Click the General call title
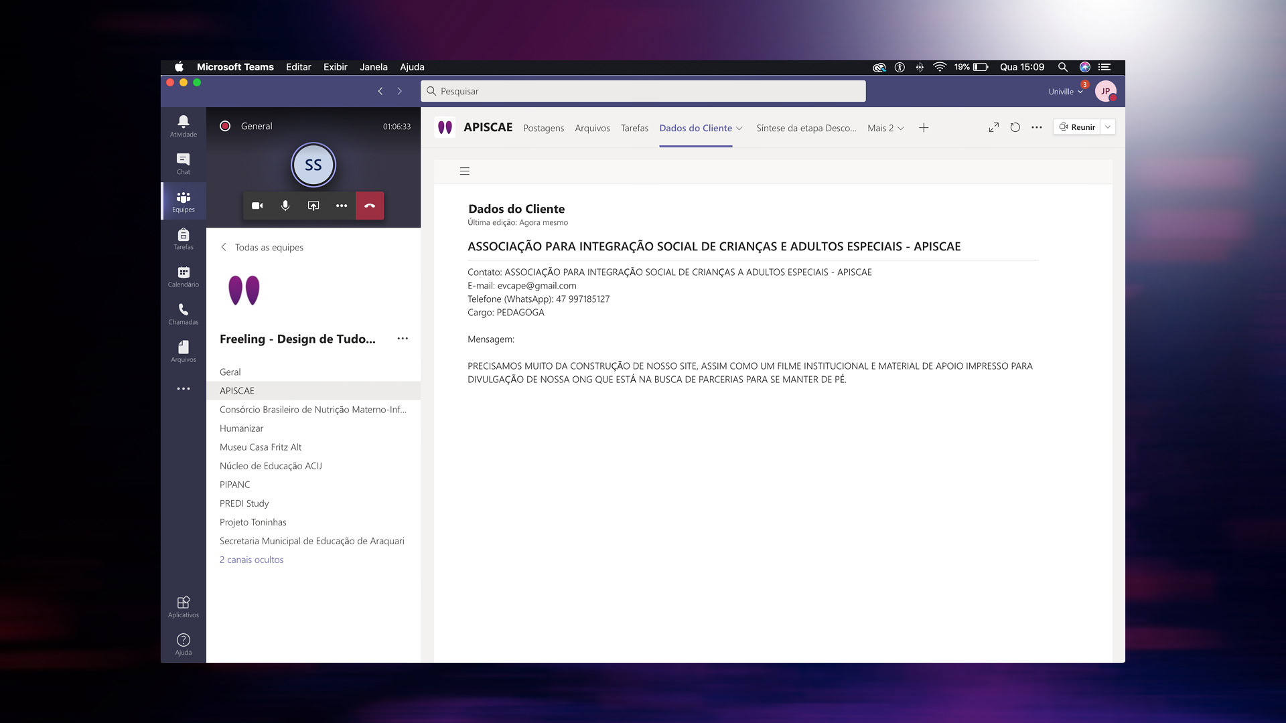This screenshot has height=723, width=1286. point(257,126)
